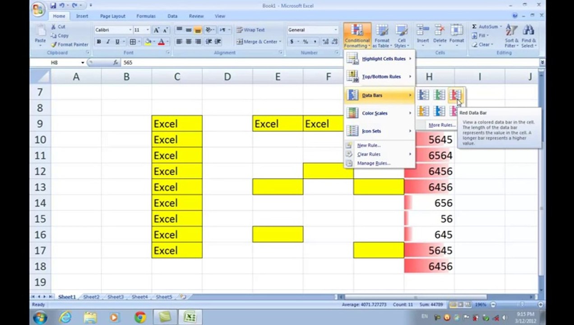Open Format as Table gallery

[x=382, y=36]
